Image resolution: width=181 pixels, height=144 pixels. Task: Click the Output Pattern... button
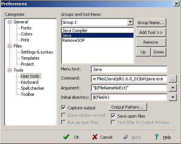(127, 107)
